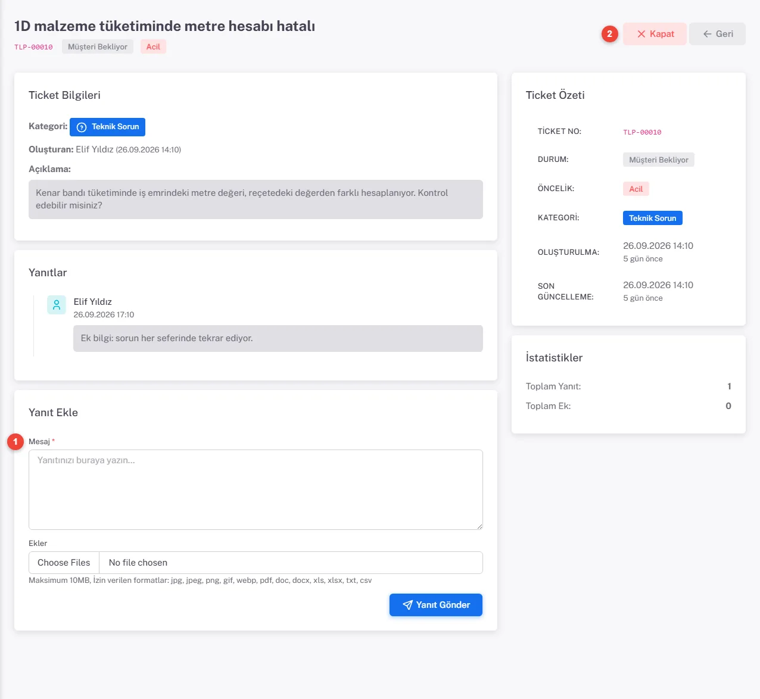
Task: Click the Elif Yıldız name in the Yanıtlar list
Action: coord(92,302)
